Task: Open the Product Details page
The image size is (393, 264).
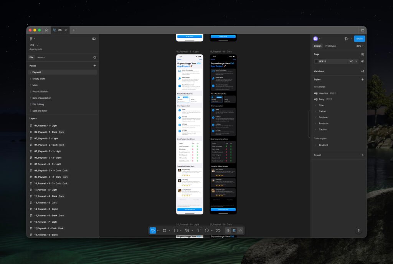Action: point(63,91)
